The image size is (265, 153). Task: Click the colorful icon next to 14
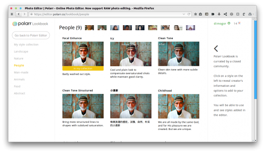[239, 23]
